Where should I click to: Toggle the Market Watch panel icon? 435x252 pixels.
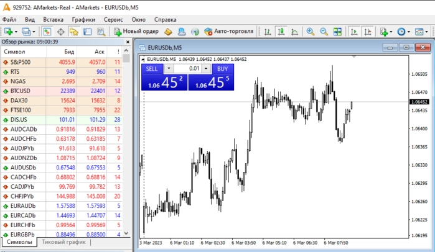tap(47, 32)
